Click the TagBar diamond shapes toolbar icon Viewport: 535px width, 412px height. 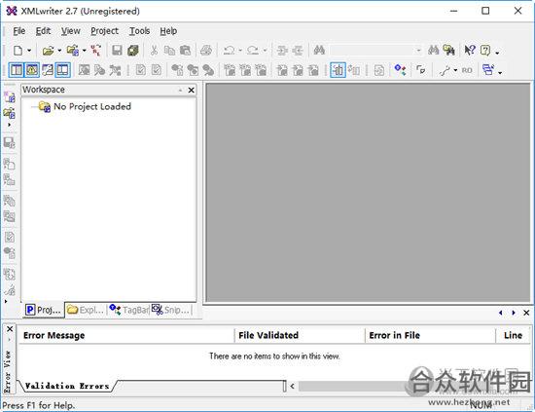point(400,70)
